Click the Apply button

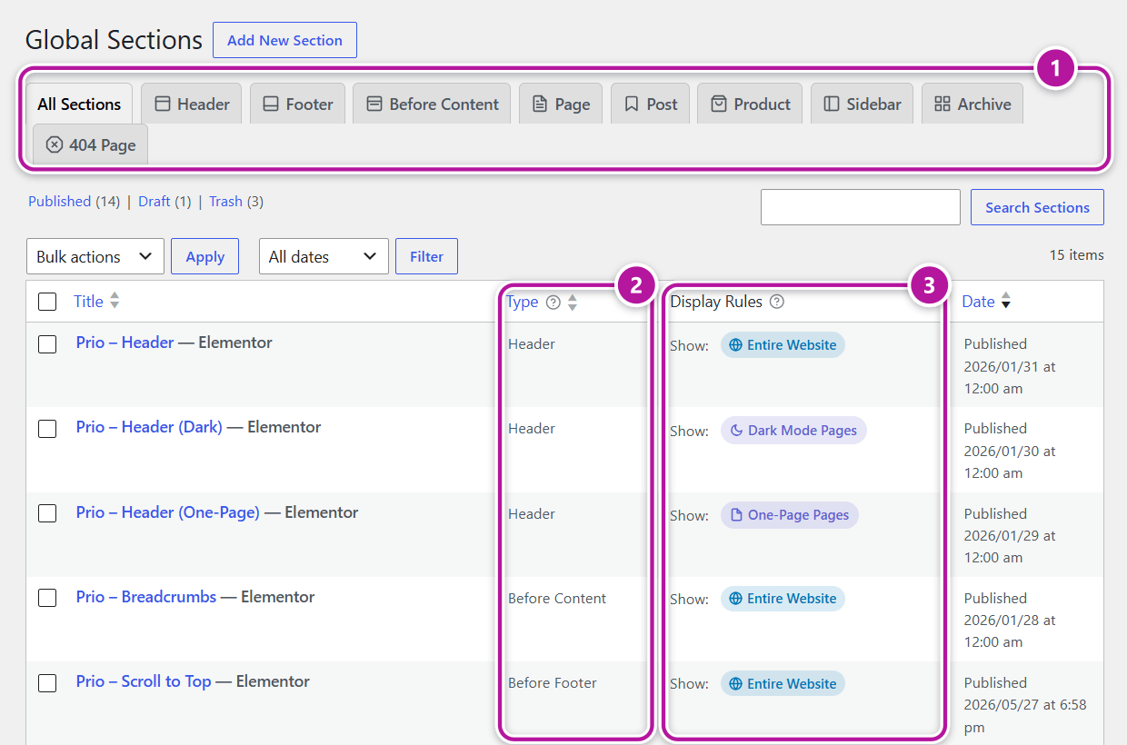tap(204, 256)
